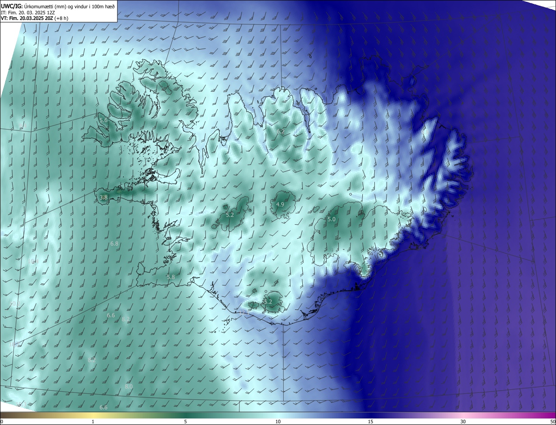Click the 1 tick on the colour scale
Image resolution: width=556 pixels, height=425 pixels.
[x=93, y=422]
